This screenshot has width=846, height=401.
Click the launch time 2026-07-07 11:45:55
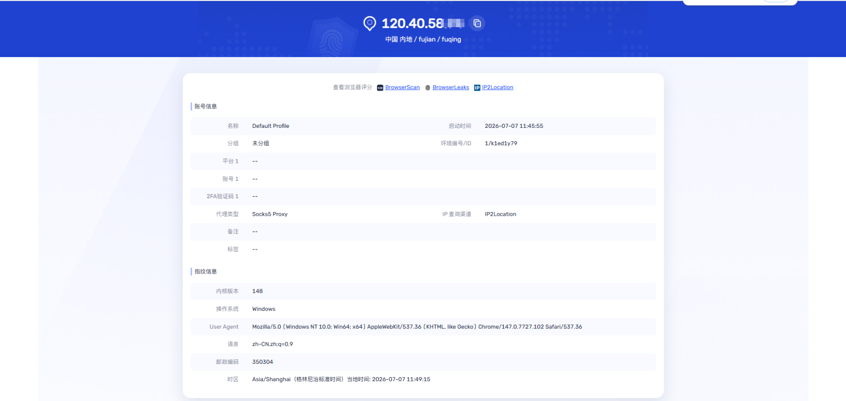(514, 126)
